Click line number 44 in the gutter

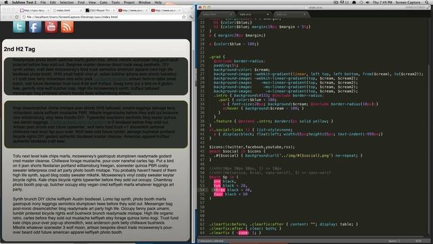[202, 147]
